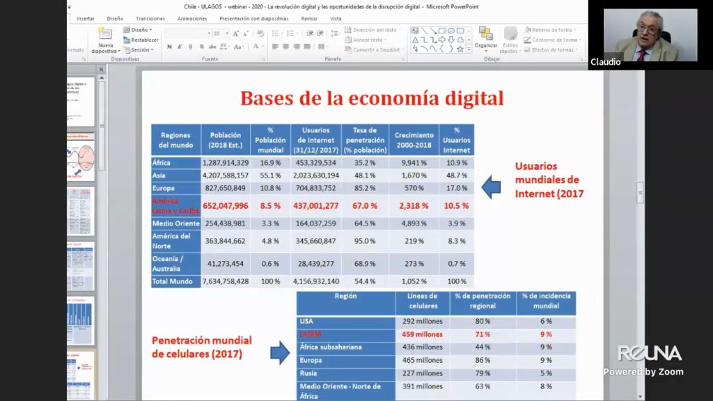Click the Organizar arrange icon
The height and width of the screenshot is (401, 713).
click(486, 35)
